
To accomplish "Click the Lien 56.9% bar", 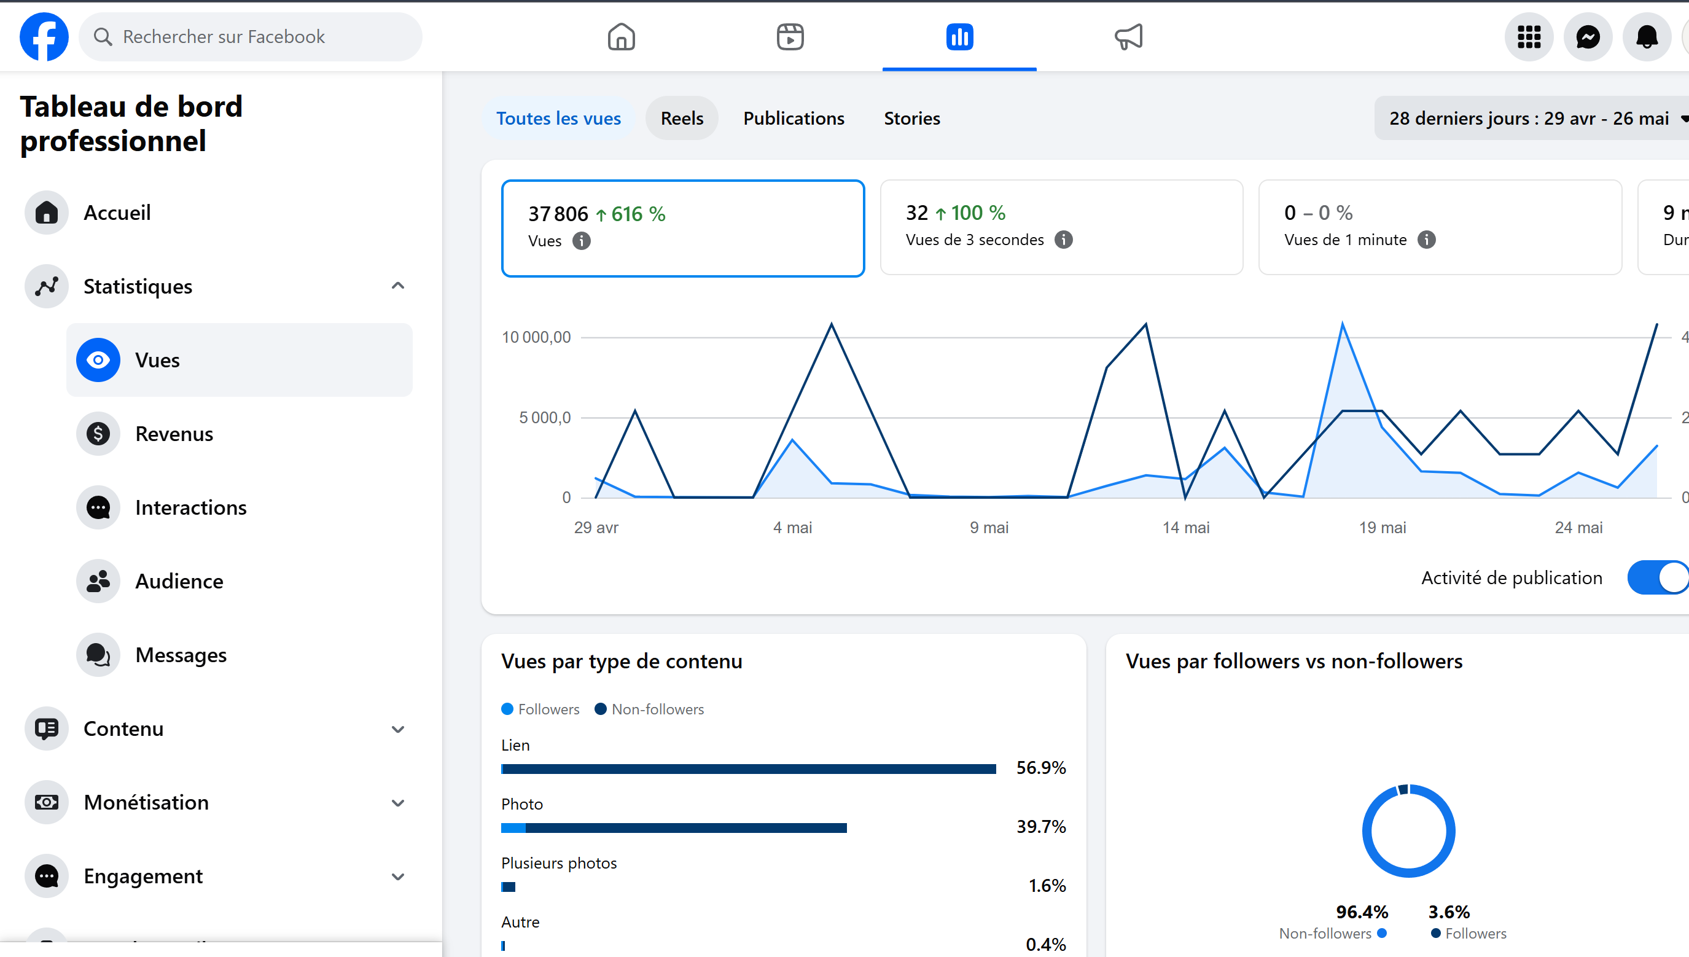I will pos(749,769).
